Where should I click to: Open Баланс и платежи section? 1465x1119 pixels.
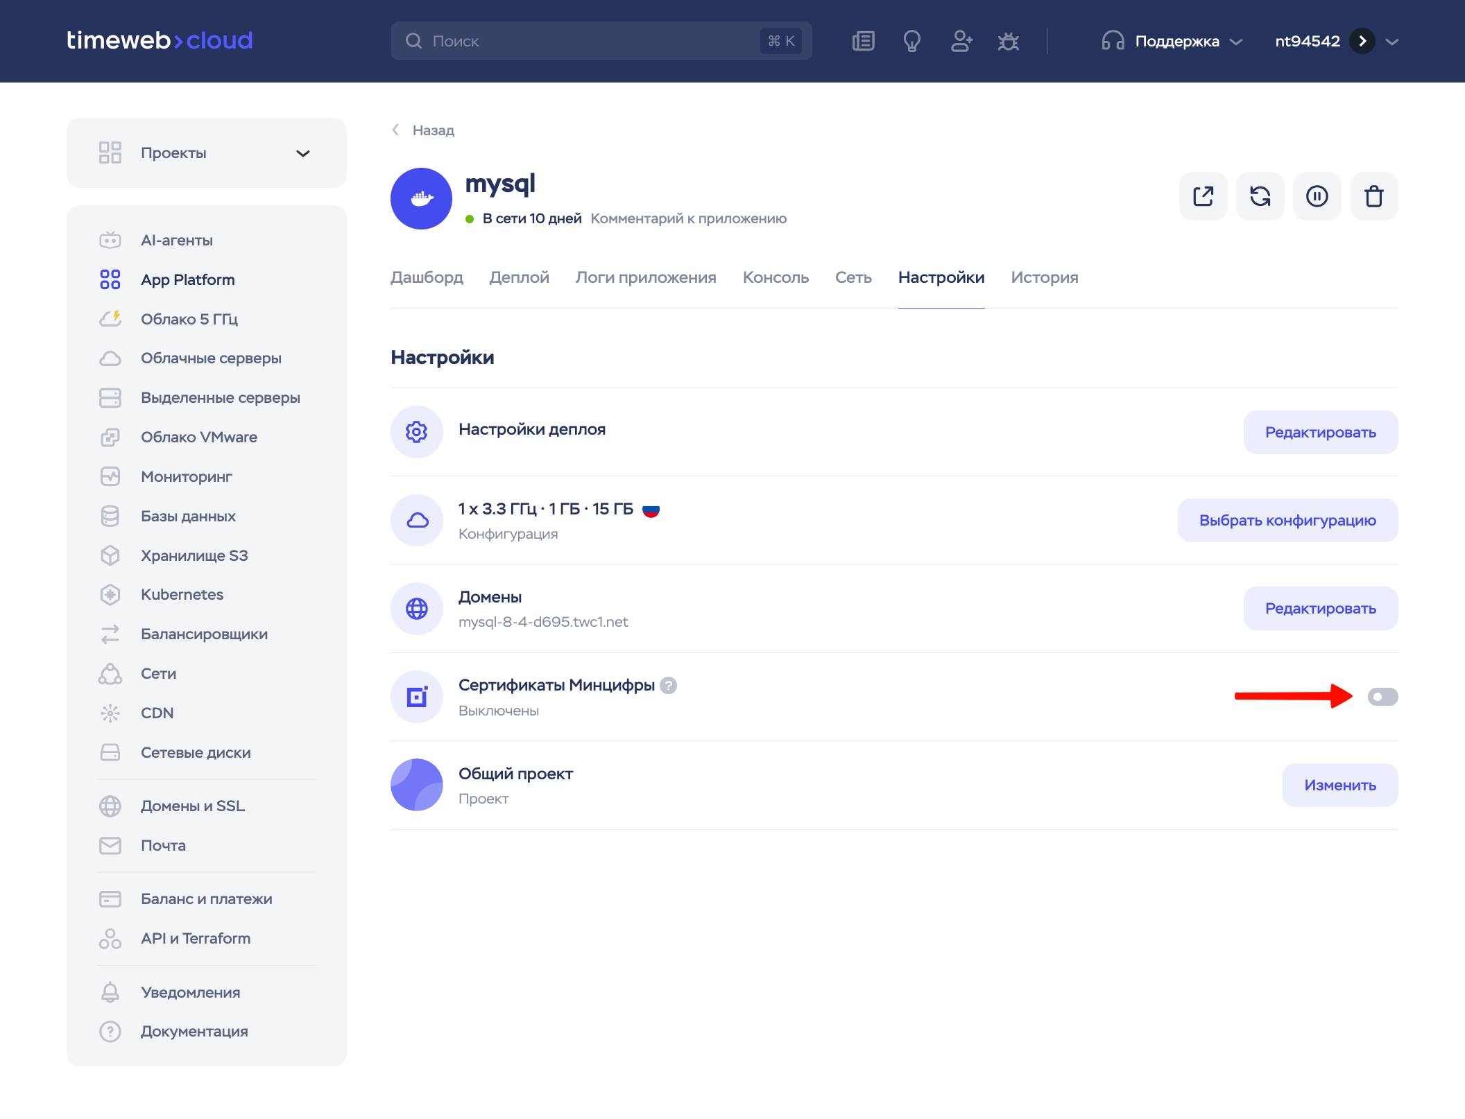(x=207, y=899)
